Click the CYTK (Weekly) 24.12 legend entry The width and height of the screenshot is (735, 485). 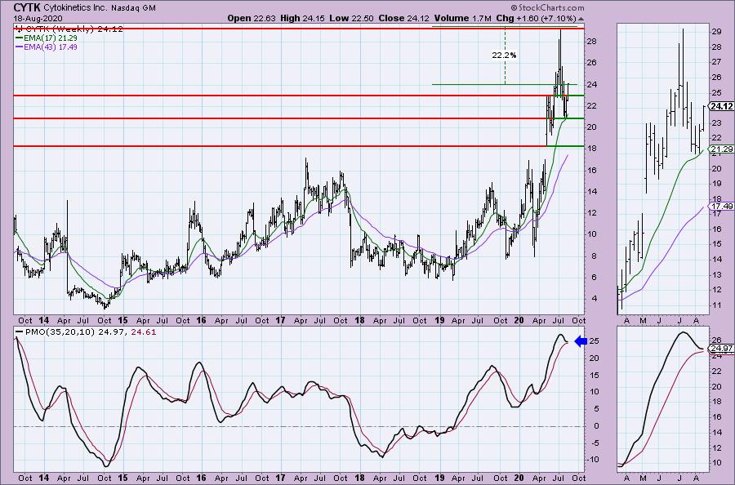point(69,29)
